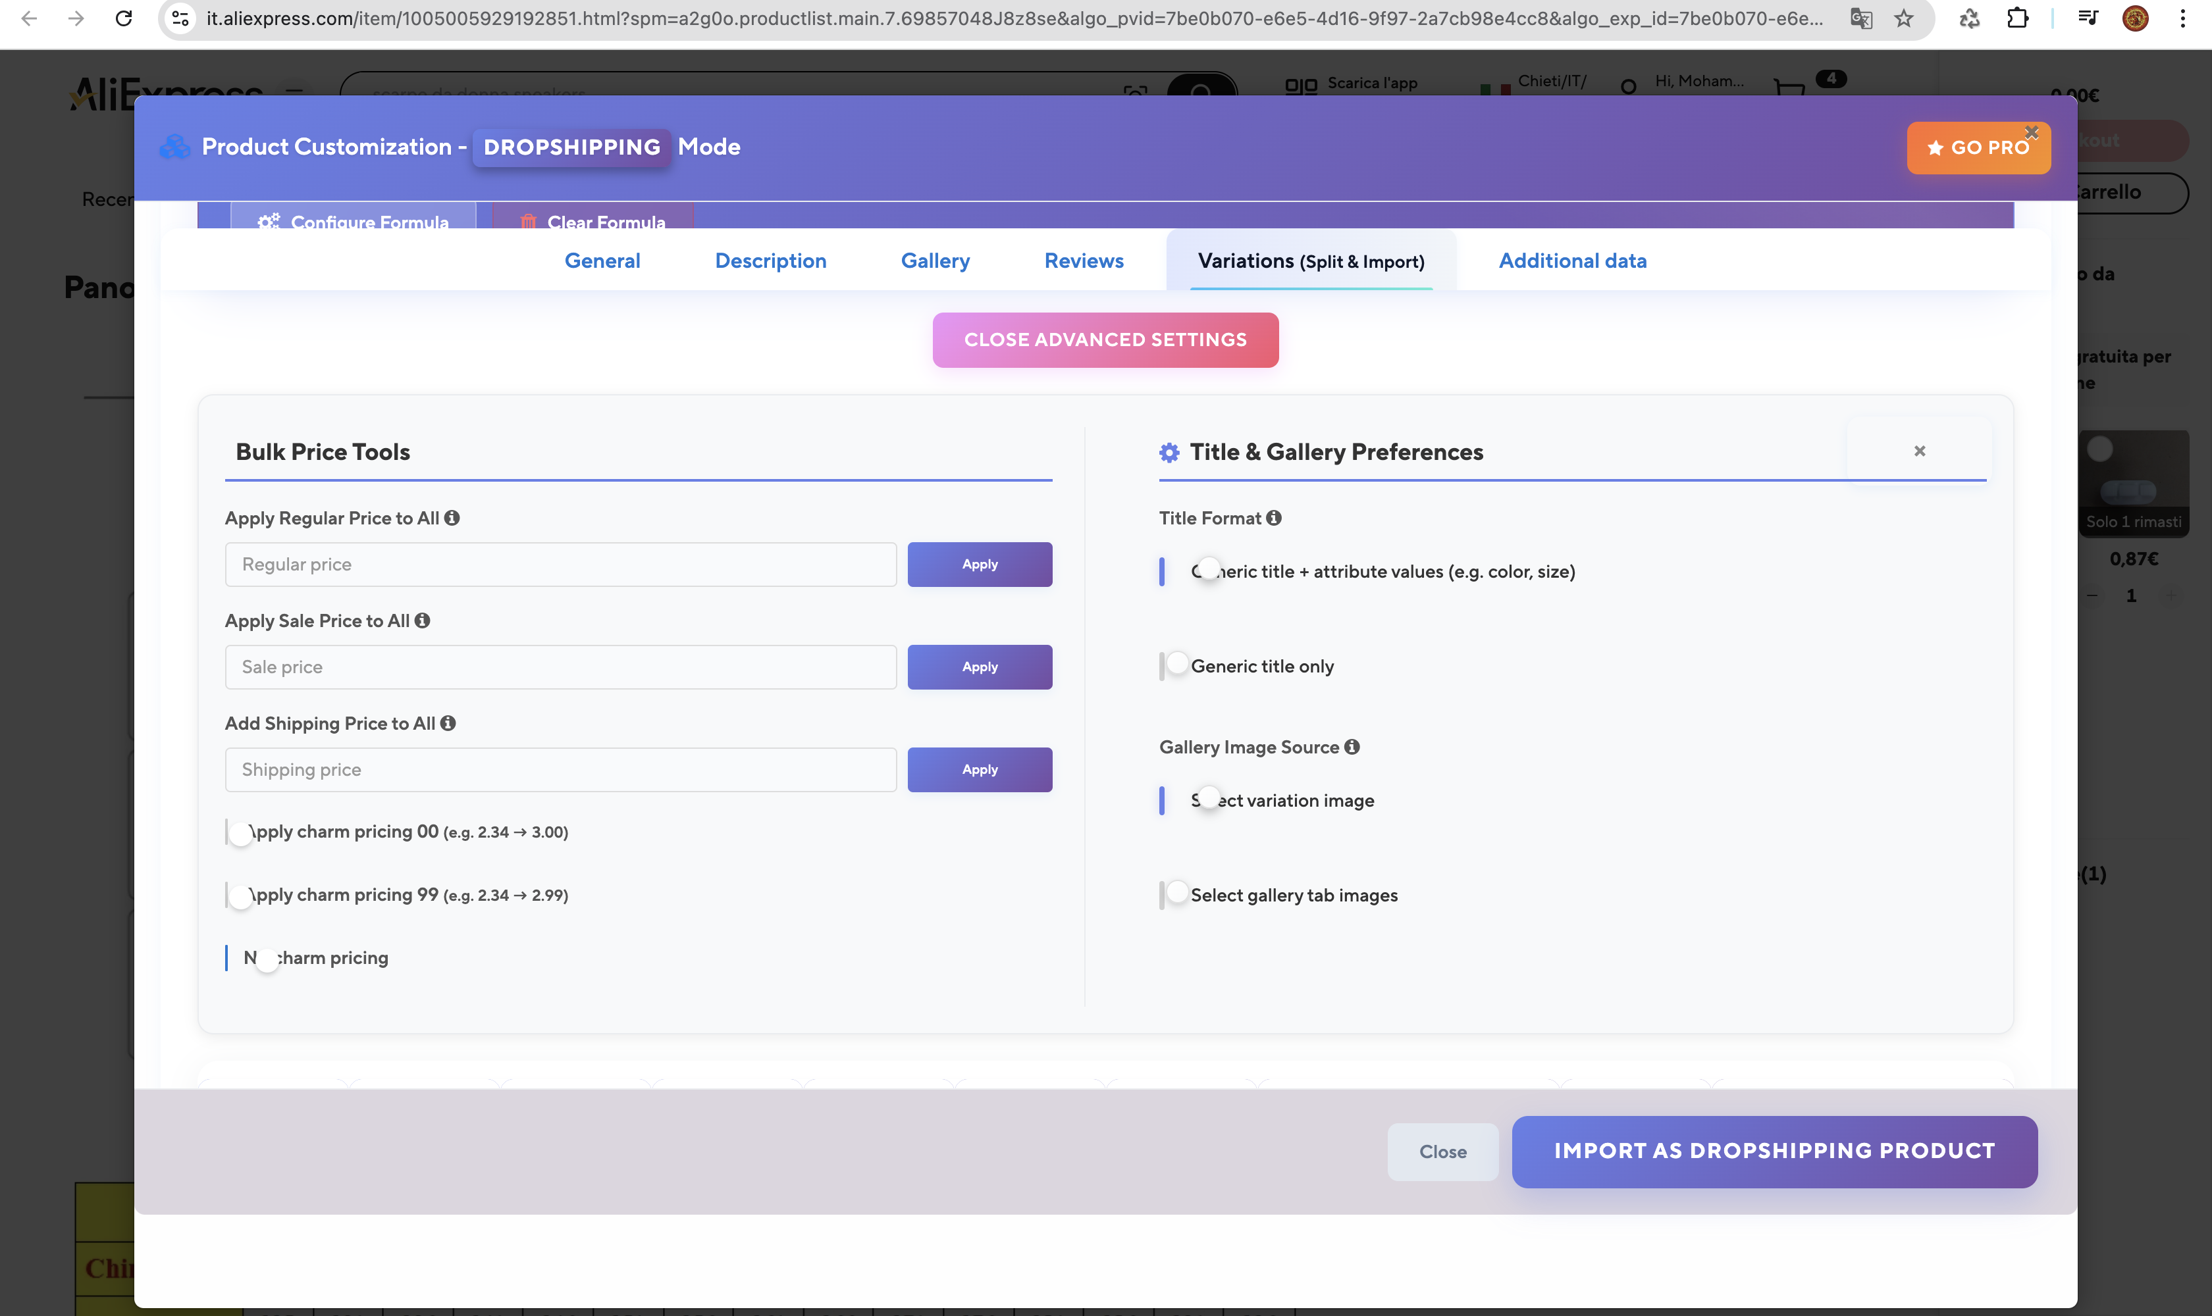This screenshot has height=1316, width=2212.
Task: Apply the sale price to all
Action: tap(980, 667)
